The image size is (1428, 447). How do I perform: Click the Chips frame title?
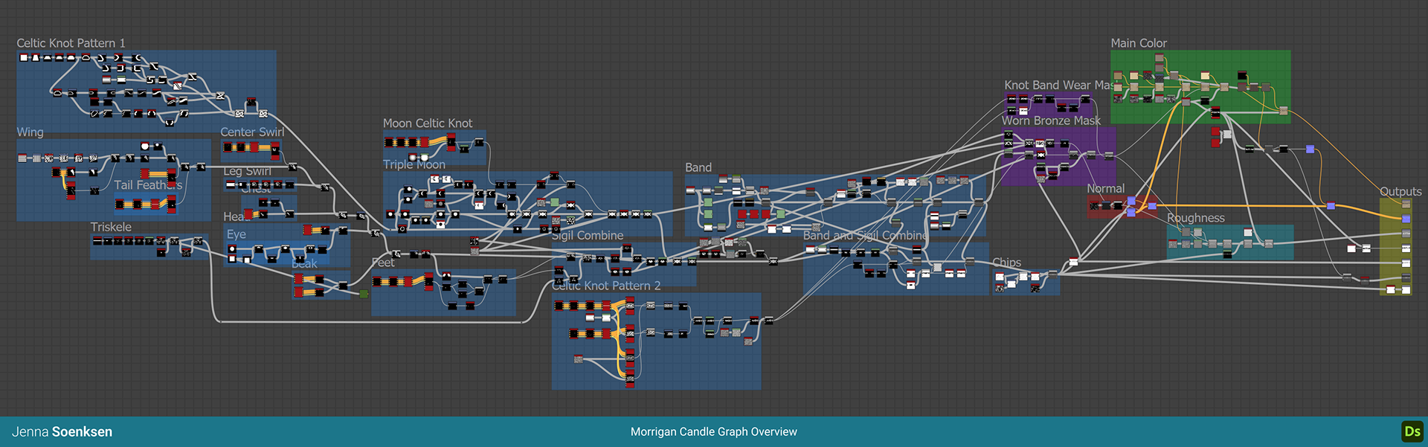[1007, 263]
